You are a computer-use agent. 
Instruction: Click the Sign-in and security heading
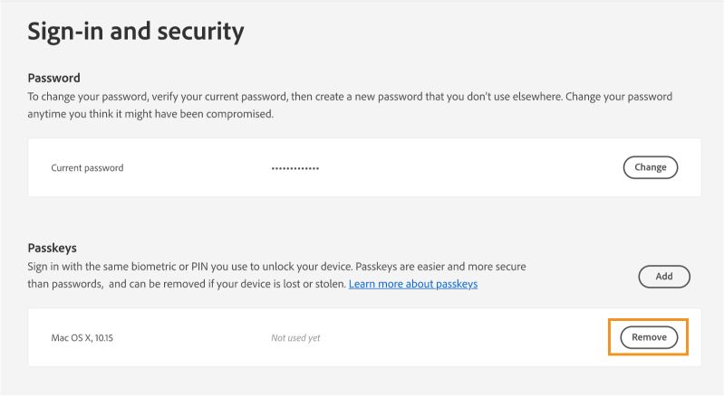coord(136,32)
